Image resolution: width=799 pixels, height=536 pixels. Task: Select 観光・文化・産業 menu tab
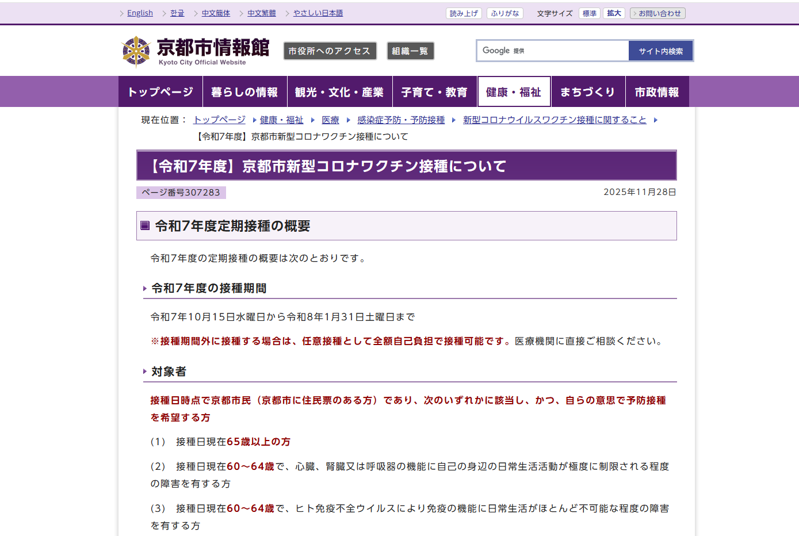tap(339, 92)
